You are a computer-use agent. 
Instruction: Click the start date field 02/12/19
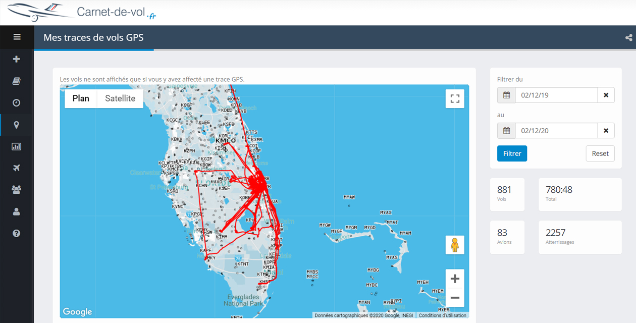coord(556,95)
